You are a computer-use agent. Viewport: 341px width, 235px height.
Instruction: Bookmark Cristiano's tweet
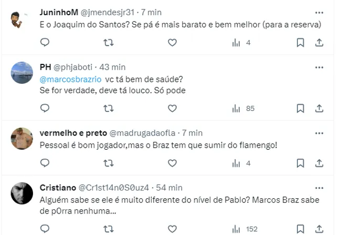(300, 229)
